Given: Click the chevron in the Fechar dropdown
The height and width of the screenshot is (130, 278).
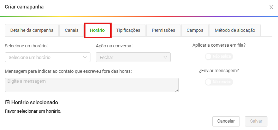Looking at the screenshot, I should click(165, 57).
